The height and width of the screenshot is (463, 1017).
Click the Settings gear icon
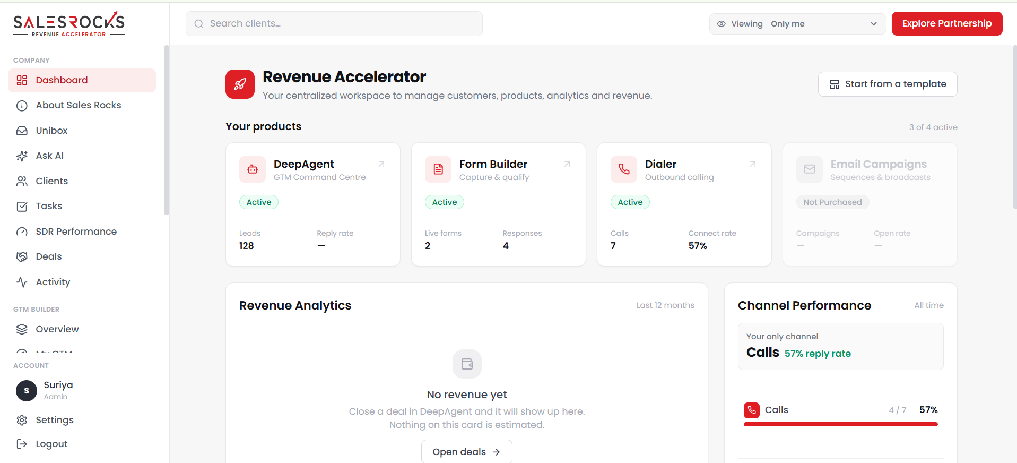[x=22, y=420]
